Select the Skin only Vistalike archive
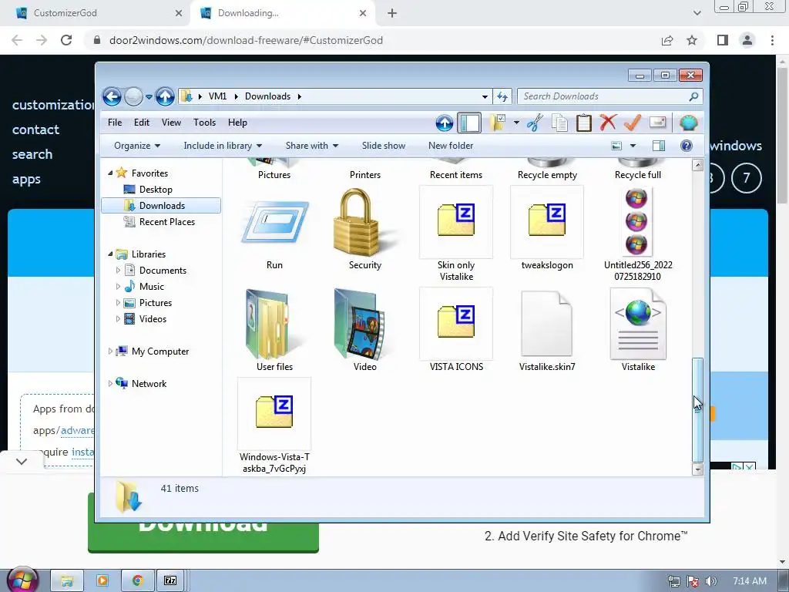The height and width of the screenshot is (592, 789). [x=456, y=234]
